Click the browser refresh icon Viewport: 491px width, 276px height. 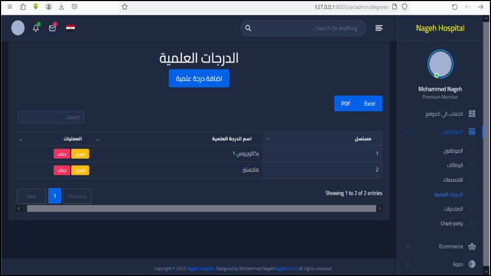click(455, 7)
